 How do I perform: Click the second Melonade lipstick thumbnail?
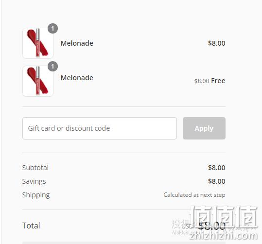(38, 81)
